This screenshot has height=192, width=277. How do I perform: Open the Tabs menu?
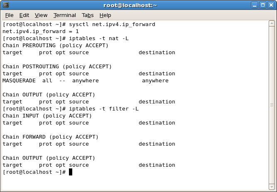click(x=88, y=15)
